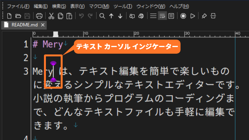Cut selection with scissors icon
Screen dimensions: 249x140
(51, 16)
